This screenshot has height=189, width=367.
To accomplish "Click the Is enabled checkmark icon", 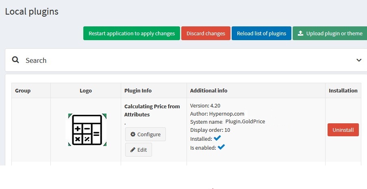I will (x=221, y=147).
